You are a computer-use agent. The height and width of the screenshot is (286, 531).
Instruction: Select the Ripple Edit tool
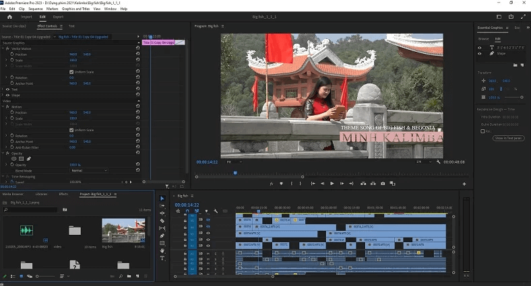click(x=162, y=213)
